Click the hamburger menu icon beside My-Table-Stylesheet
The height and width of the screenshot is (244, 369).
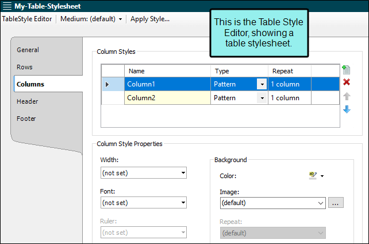point(7,6)
